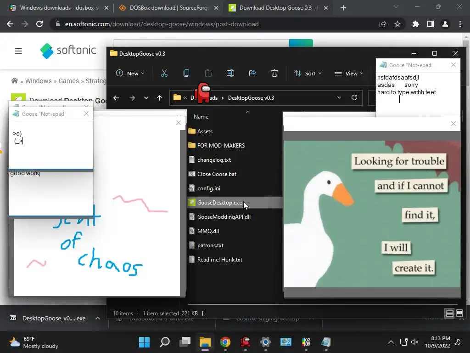Open the weather widget on taskbar
Image resolution: width=470 pixels, height=353 pixels.
(34, 342)
